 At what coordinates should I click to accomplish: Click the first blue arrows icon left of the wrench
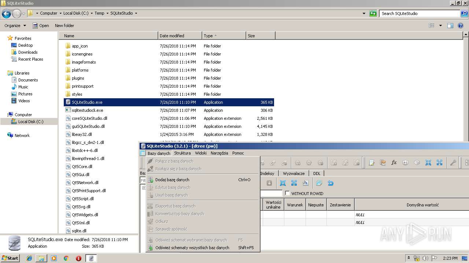pos(428,163)
